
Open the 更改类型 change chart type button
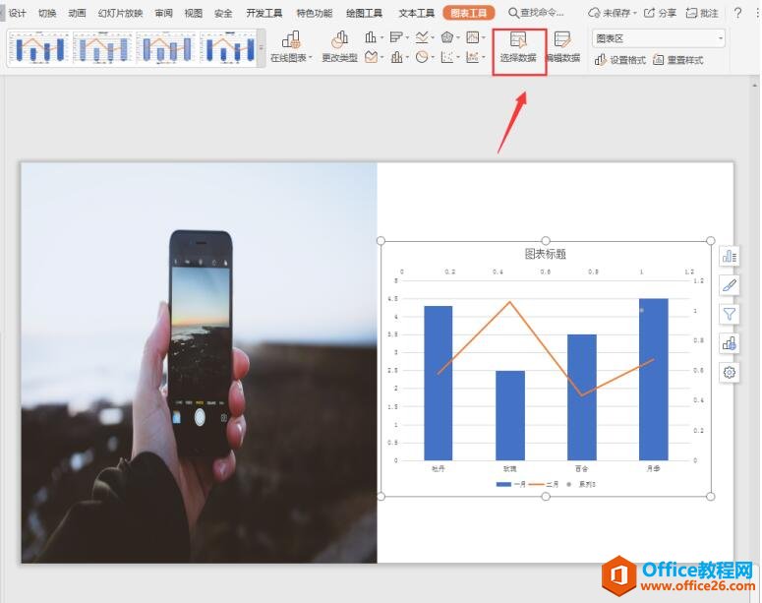[x=339, y=47]
